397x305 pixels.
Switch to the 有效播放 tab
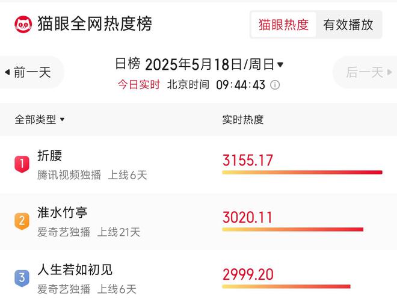click(348, 25)
